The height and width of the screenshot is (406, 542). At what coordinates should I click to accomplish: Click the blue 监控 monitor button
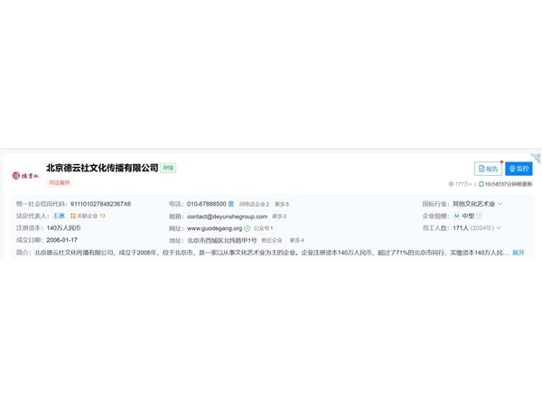point(519,169)
